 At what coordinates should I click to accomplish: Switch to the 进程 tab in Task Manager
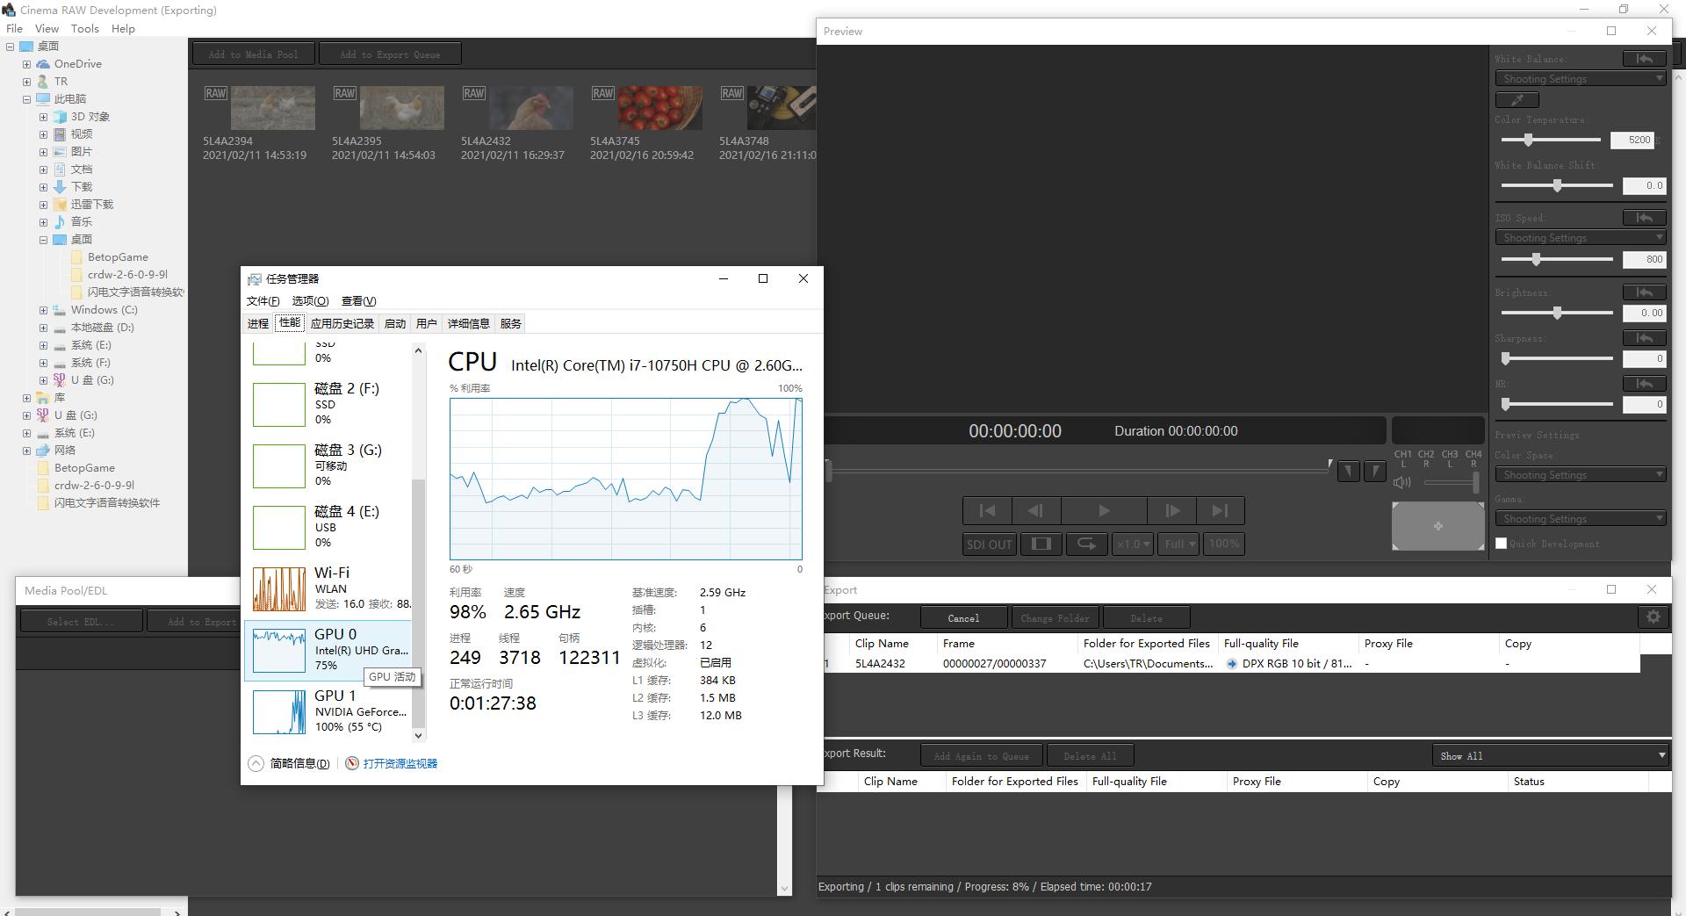pos(257,324)
